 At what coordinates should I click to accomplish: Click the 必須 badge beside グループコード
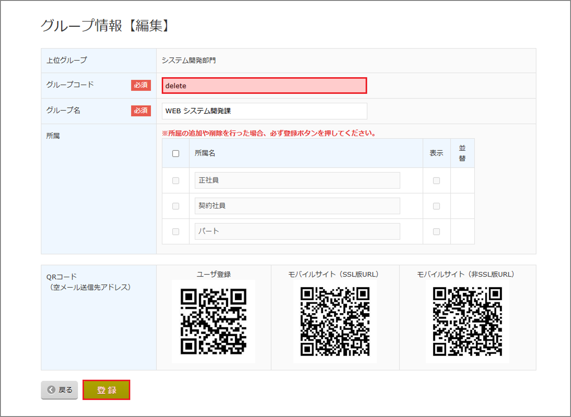point(141,85)
